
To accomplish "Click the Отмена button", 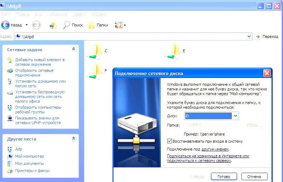I will 254,177.
